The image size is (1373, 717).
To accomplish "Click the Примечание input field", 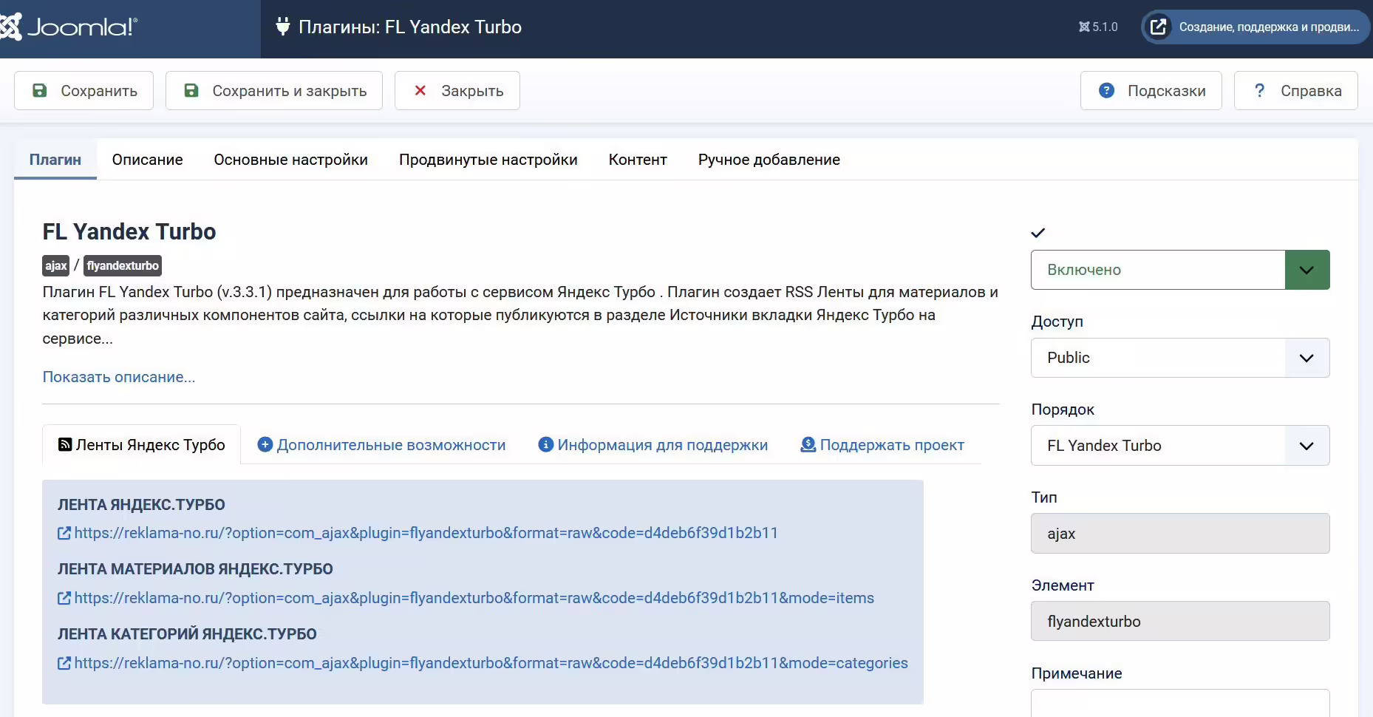I will click(x=1180, y=704).
